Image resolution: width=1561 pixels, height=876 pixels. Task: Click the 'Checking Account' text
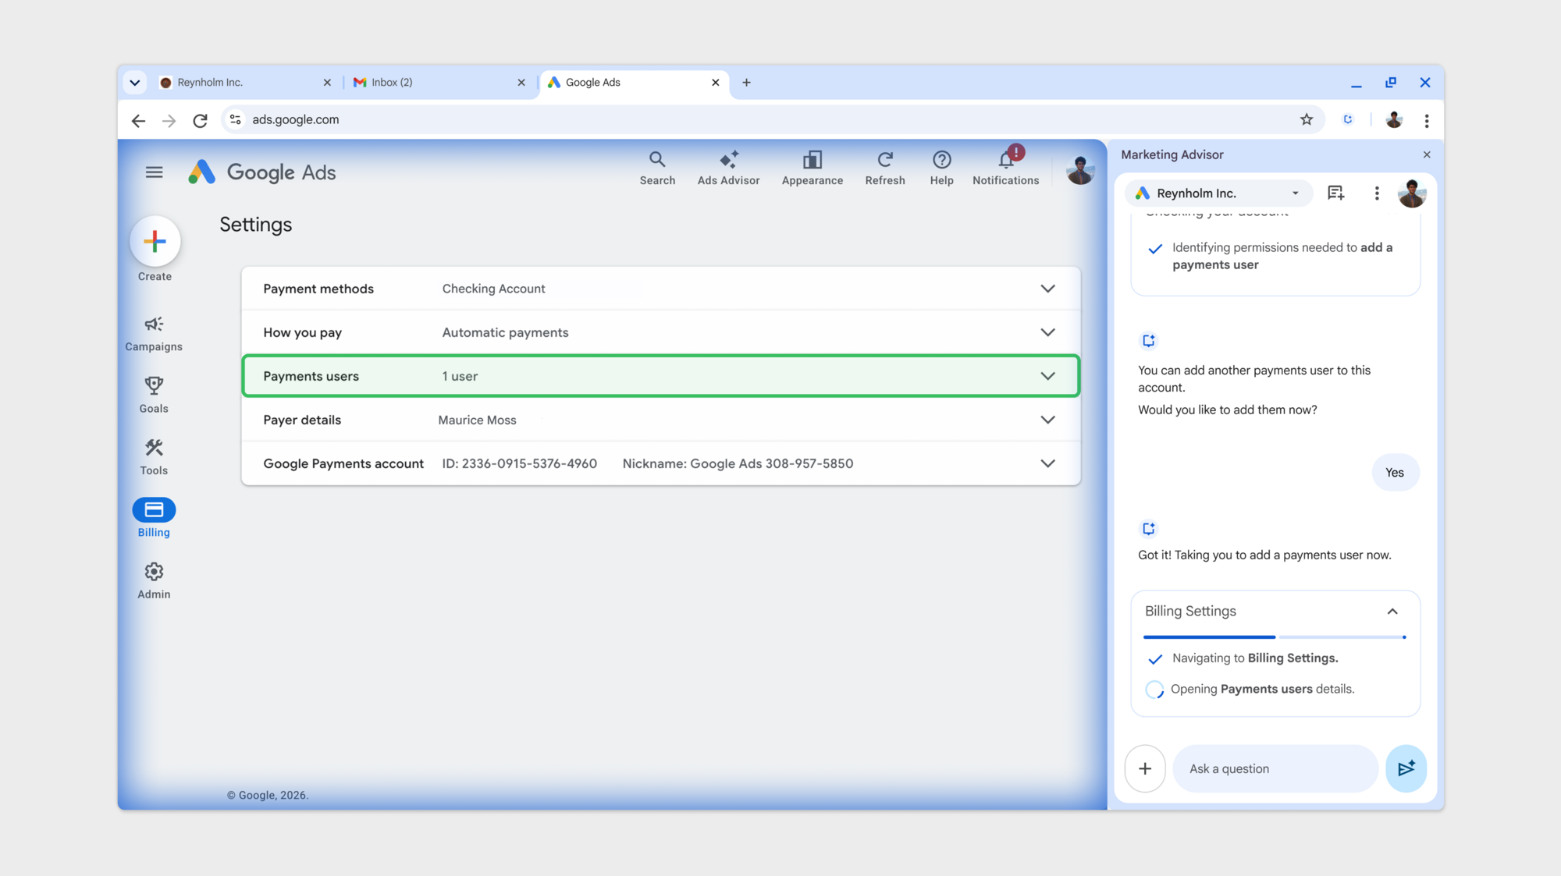[x=493, y=289]
